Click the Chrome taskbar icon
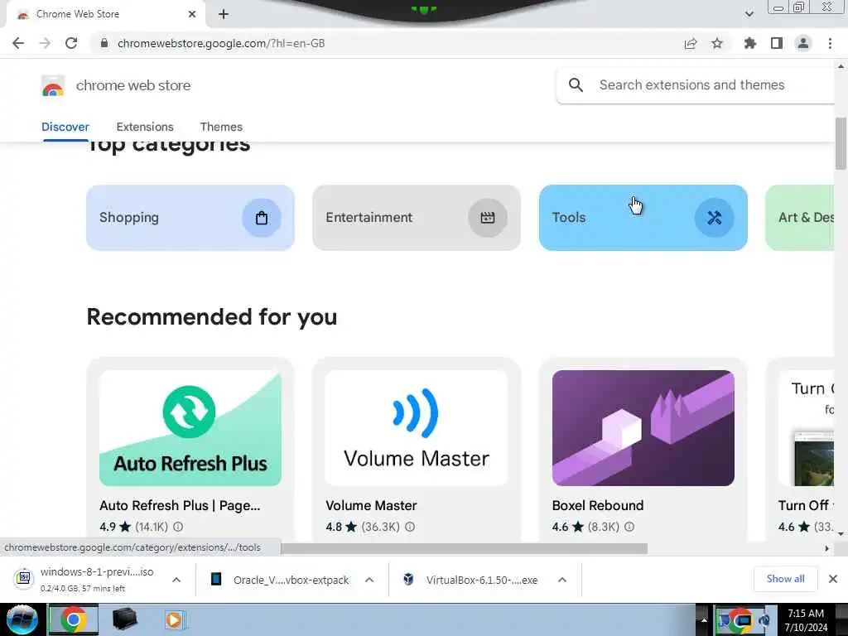Image resolution: width=848 pixels, height=636 pixels. (x=73, y=619)
